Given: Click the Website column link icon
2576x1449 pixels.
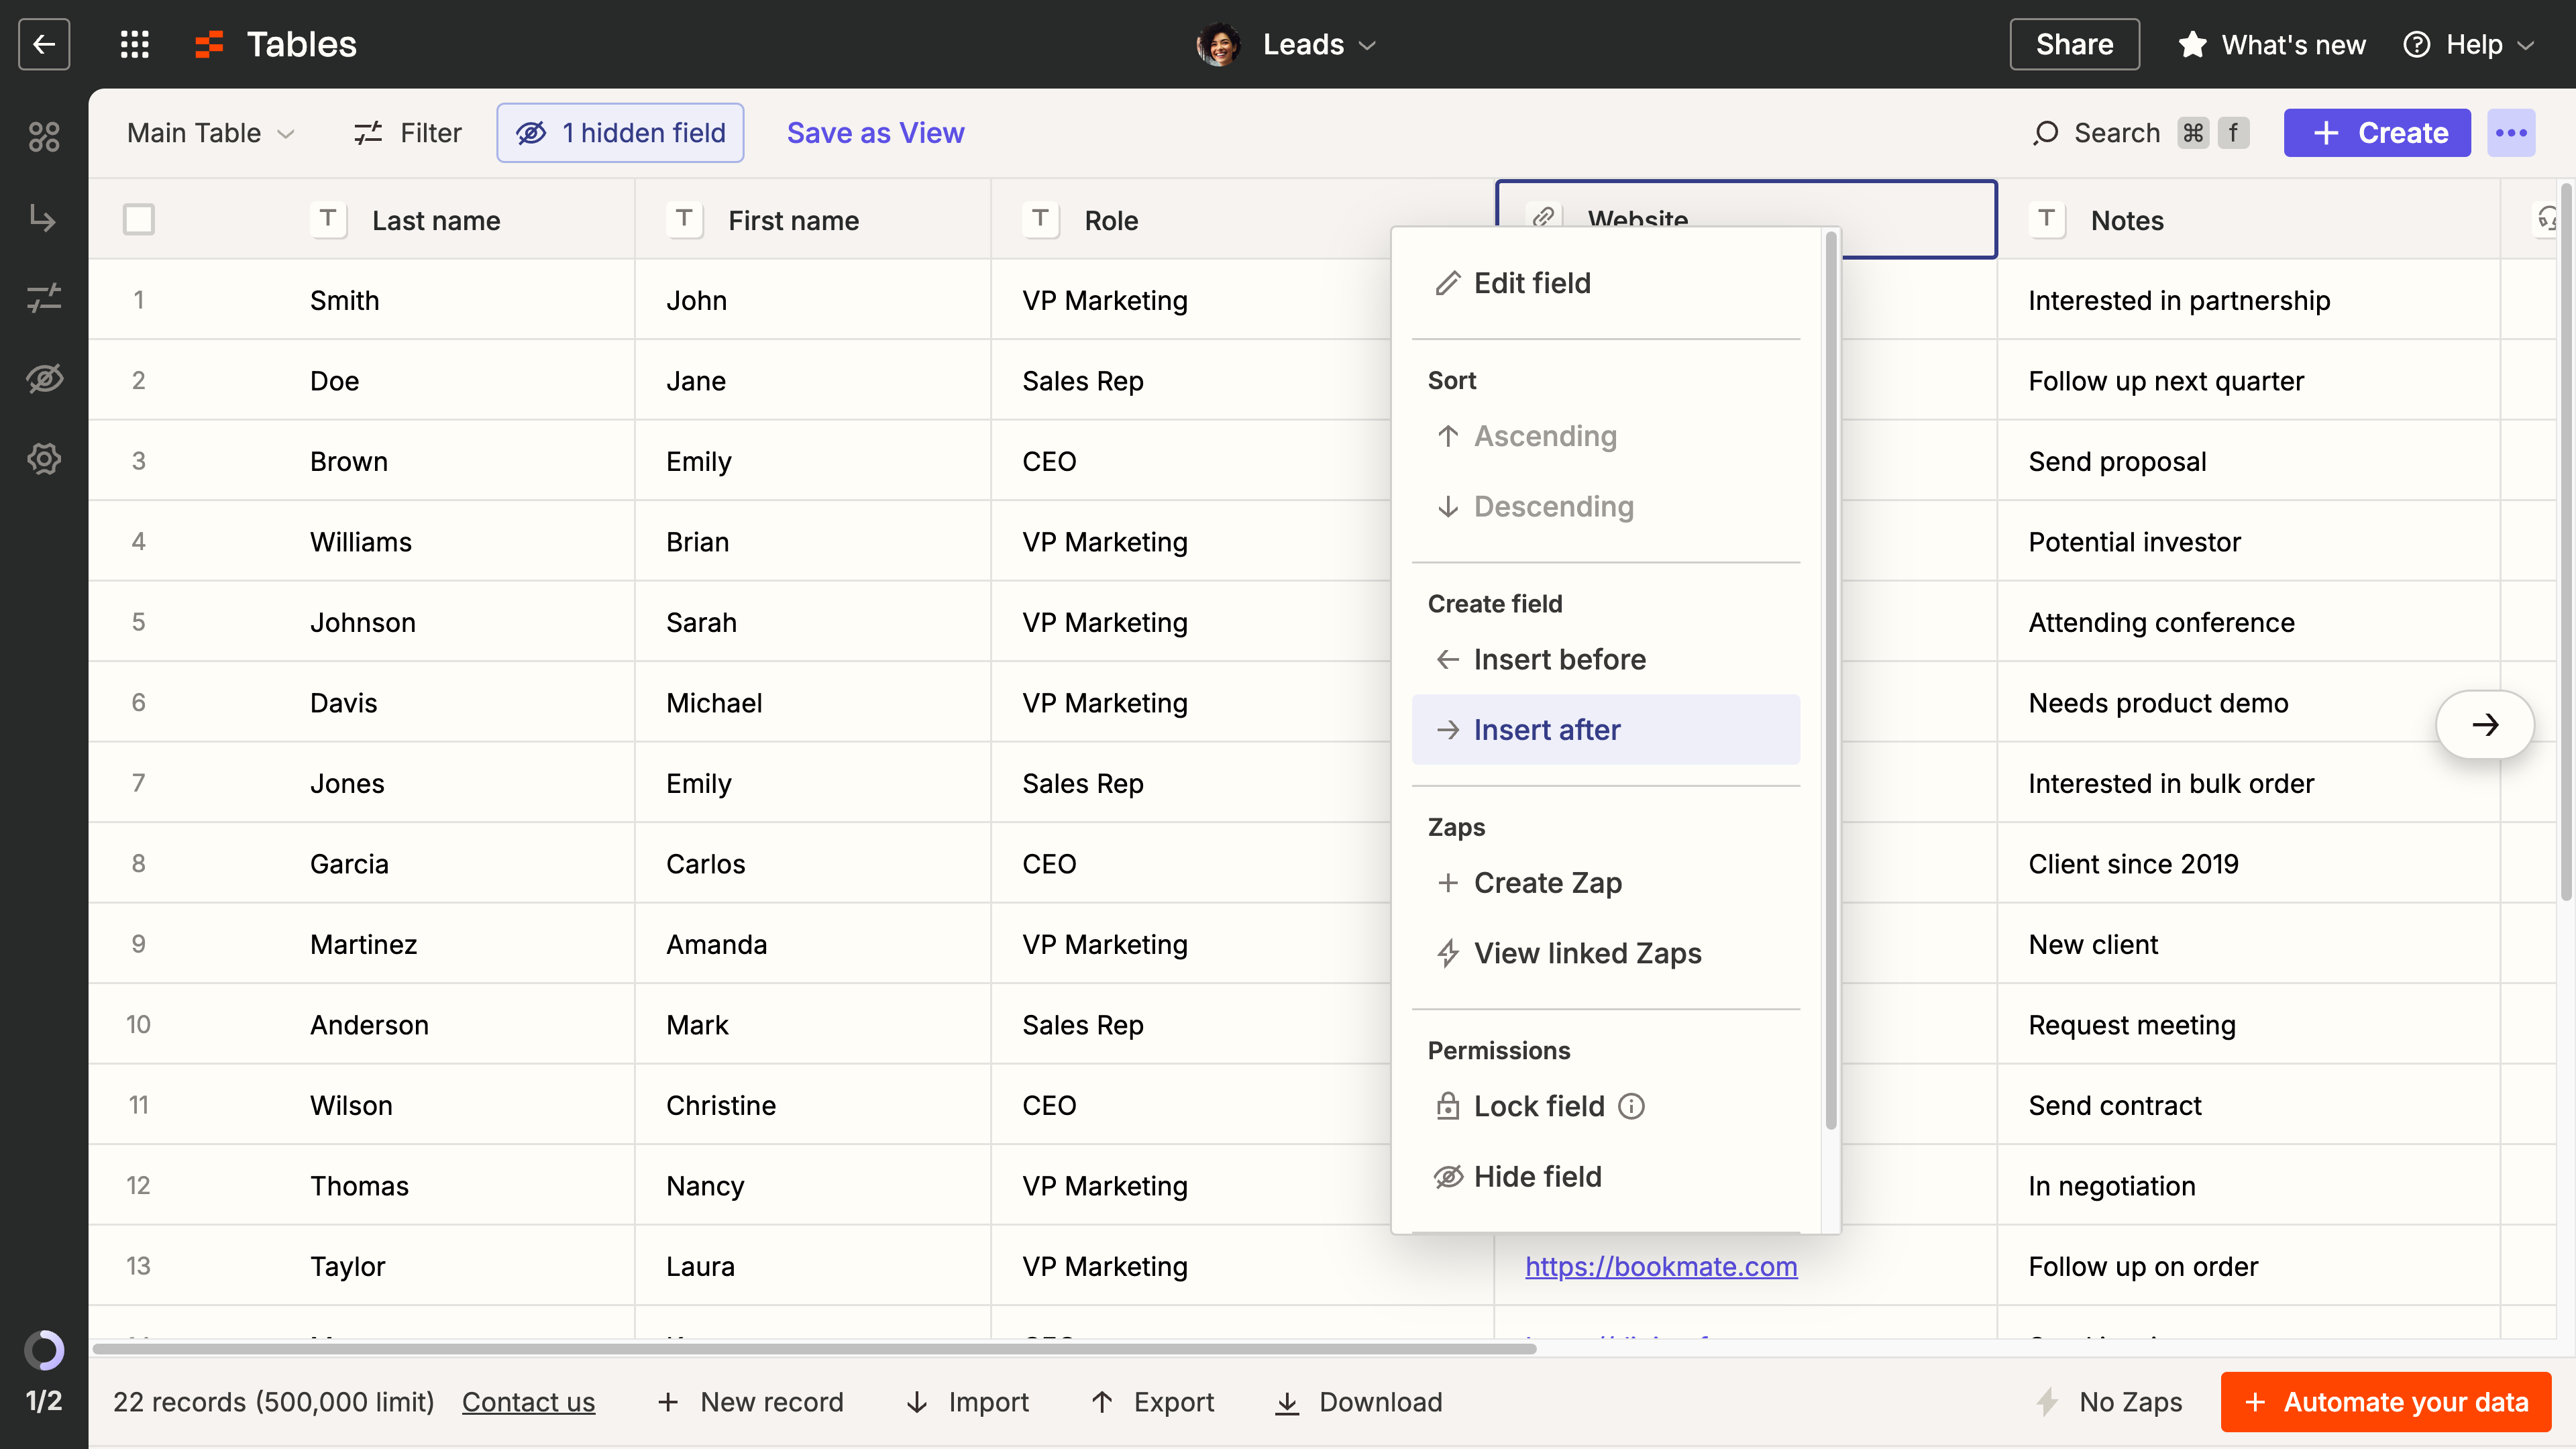Looking at the screenshot, I should (x=1543, y=217).
